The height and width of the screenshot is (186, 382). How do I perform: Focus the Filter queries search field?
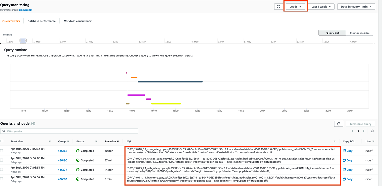(69, 131)
